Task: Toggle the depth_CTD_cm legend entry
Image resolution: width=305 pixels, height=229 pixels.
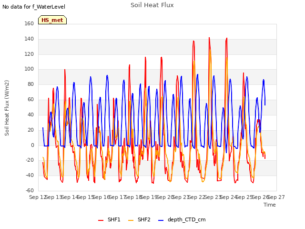Action: [182, 219]
